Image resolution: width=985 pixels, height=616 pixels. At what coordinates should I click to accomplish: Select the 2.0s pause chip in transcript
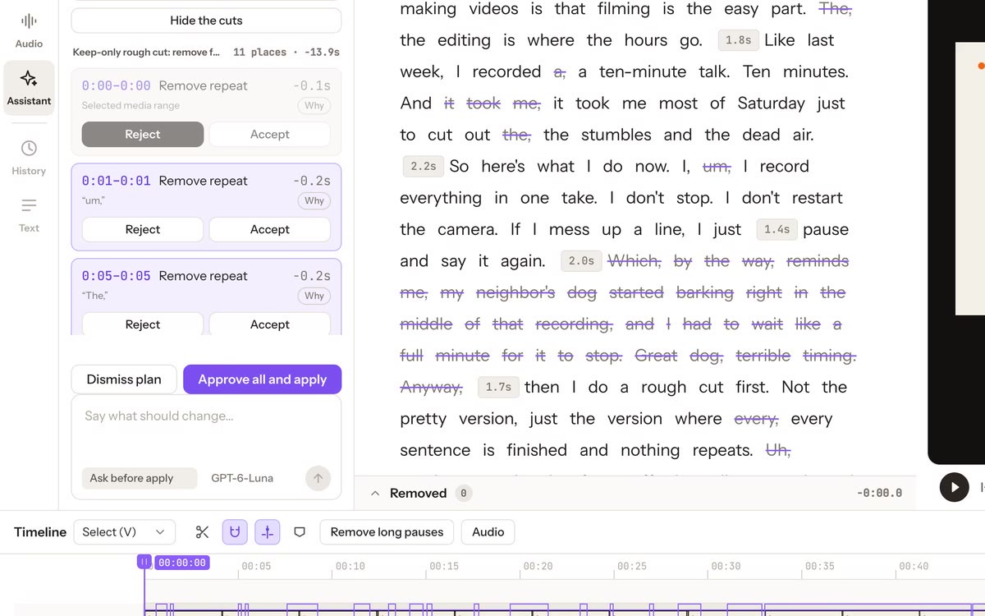(x=581, y=261)
